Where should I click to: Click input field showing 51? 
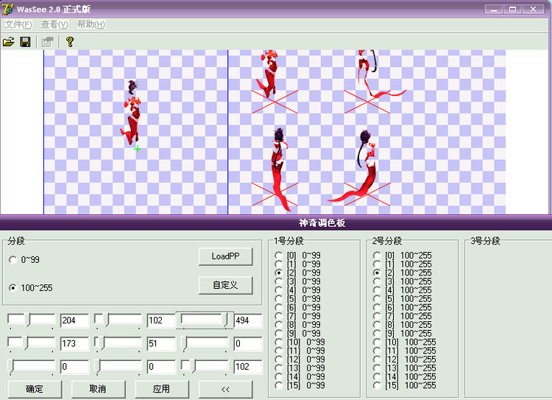pyautogui.click(x=161, y=343)
